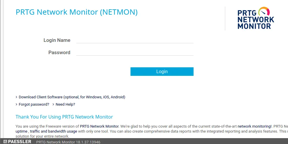Viewport: 288px width, 144px height.
Task: Click the chevron beside Forgot password
Action: [16, 104]
